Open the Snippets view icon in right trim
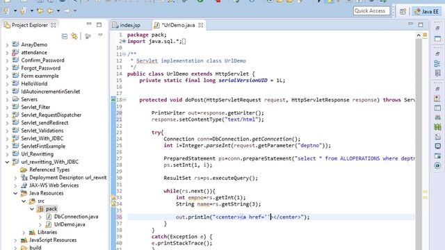Screen dimensions: 445x250 click(437, 137)
